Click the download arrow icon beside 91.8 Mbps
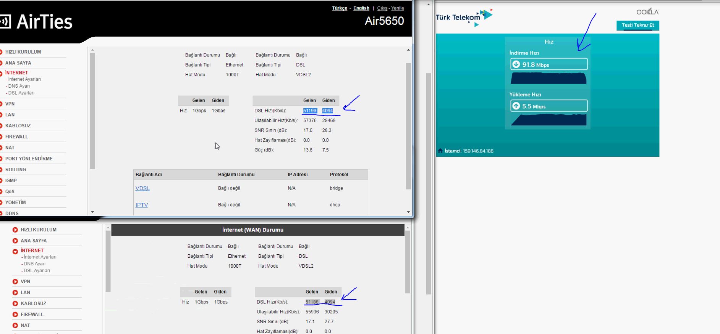 pos(516,64)
